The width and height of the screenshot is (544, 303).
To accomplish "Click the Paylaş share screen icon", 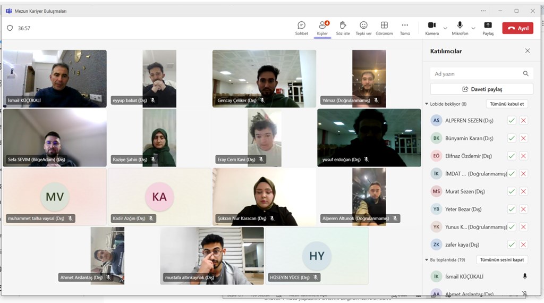I will point(488,26).
